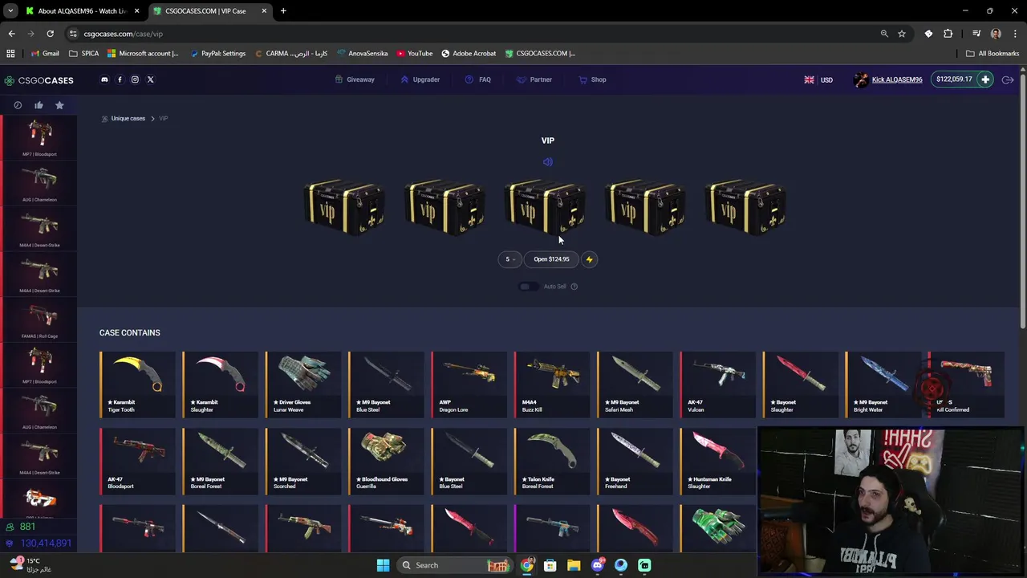Viewport: 1027px width, 578px height.
Task: Open Chrome media controls icon
Action: [x=976, y=34]
